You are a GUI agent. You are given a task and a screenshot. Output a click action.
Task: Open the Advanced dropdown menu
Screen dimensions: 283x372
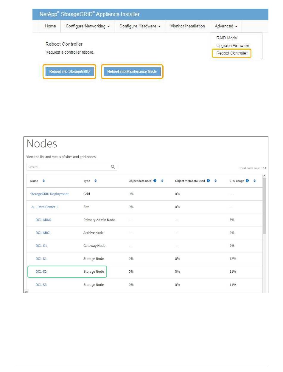pyautogui.click(x=226, y=26)
